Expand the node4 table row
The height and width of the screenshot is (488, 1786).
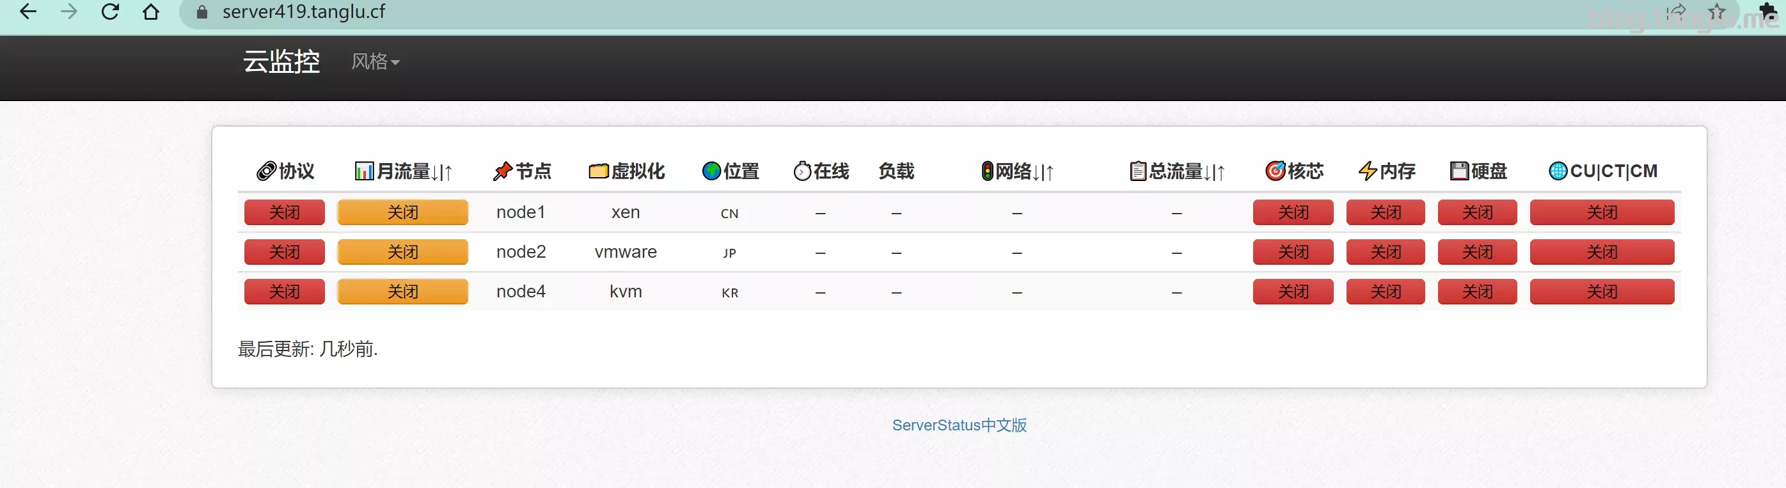point(521,292)
